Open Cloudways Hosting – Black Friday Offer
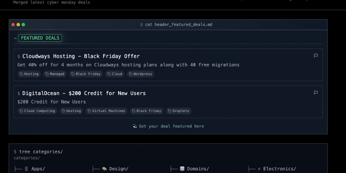346x173 pixels. coord(81,56)
